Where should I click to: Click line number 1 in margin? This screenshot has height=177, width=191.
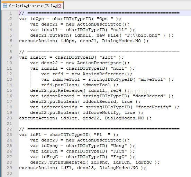[11, 13]
